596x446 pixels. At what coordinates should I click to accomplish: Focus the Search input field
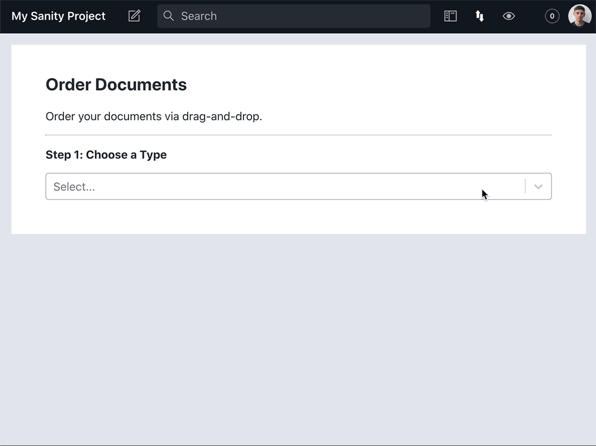click(294, 16)
